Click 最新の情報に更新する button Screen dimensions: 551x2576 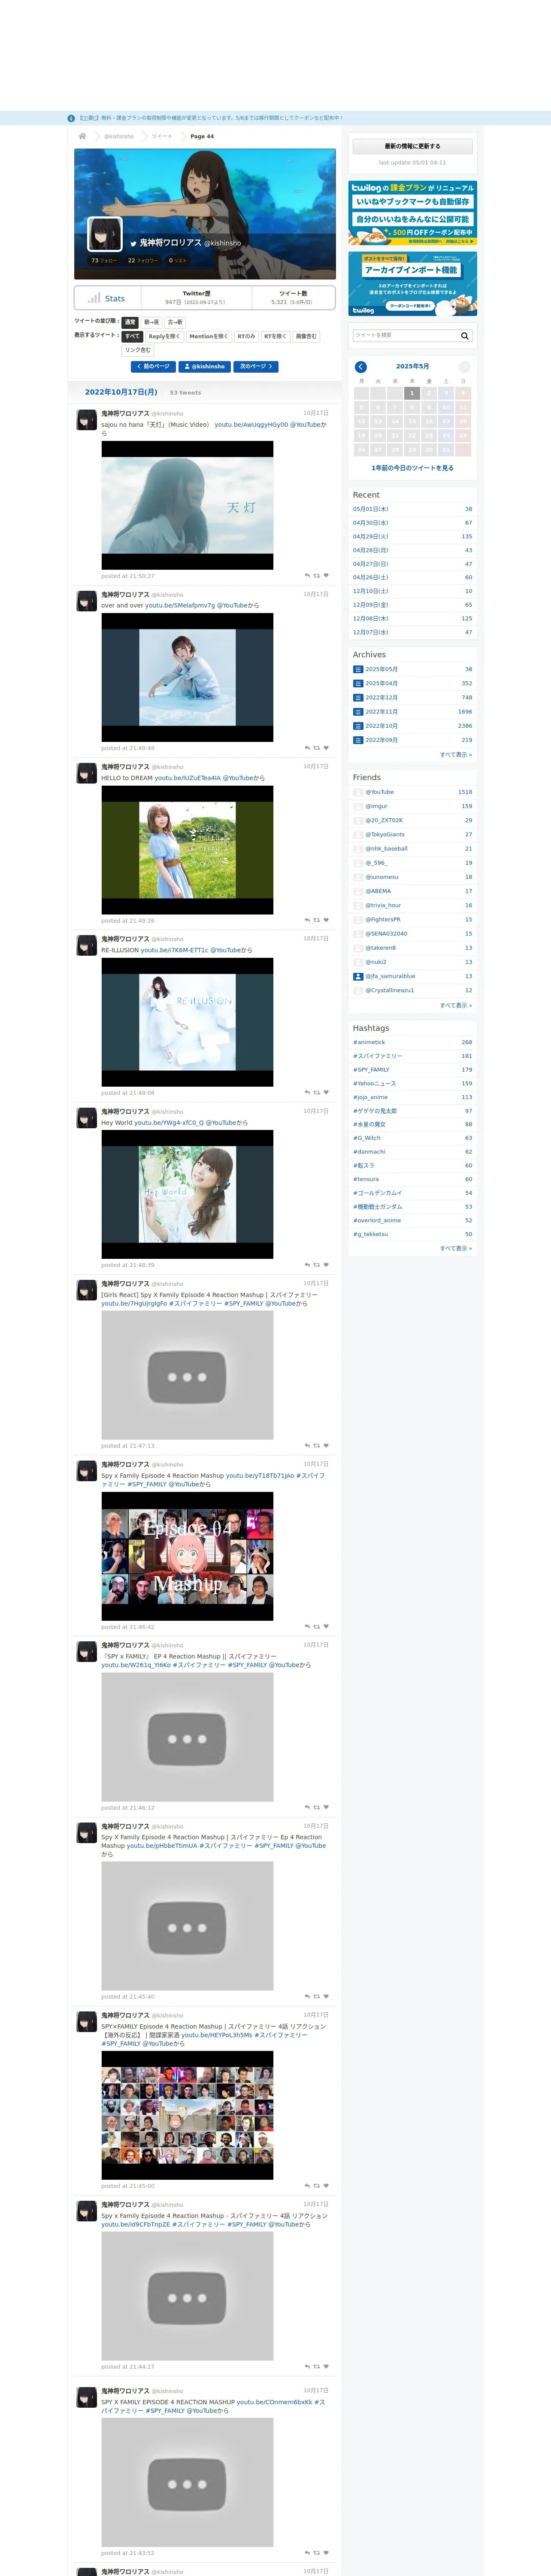tap(412, 146)
